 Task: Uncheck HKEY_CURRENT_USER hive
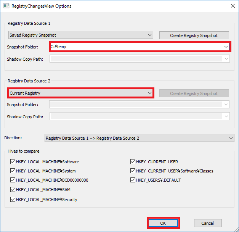pyautogui.click(x=133, y=162)
